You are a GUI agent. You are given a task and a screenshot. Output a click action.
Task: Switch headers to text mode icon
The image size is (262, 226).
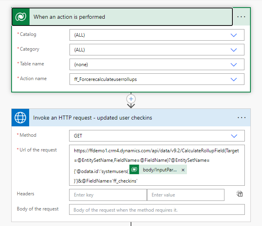click(x=239, y=194)
